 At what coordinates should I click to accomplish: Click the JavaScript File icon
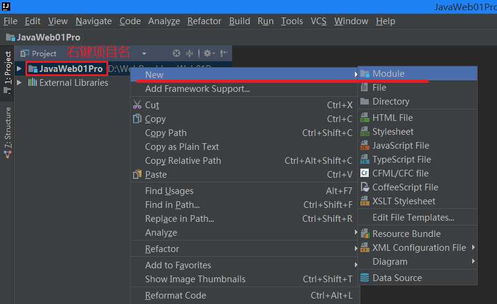point(365,146)
